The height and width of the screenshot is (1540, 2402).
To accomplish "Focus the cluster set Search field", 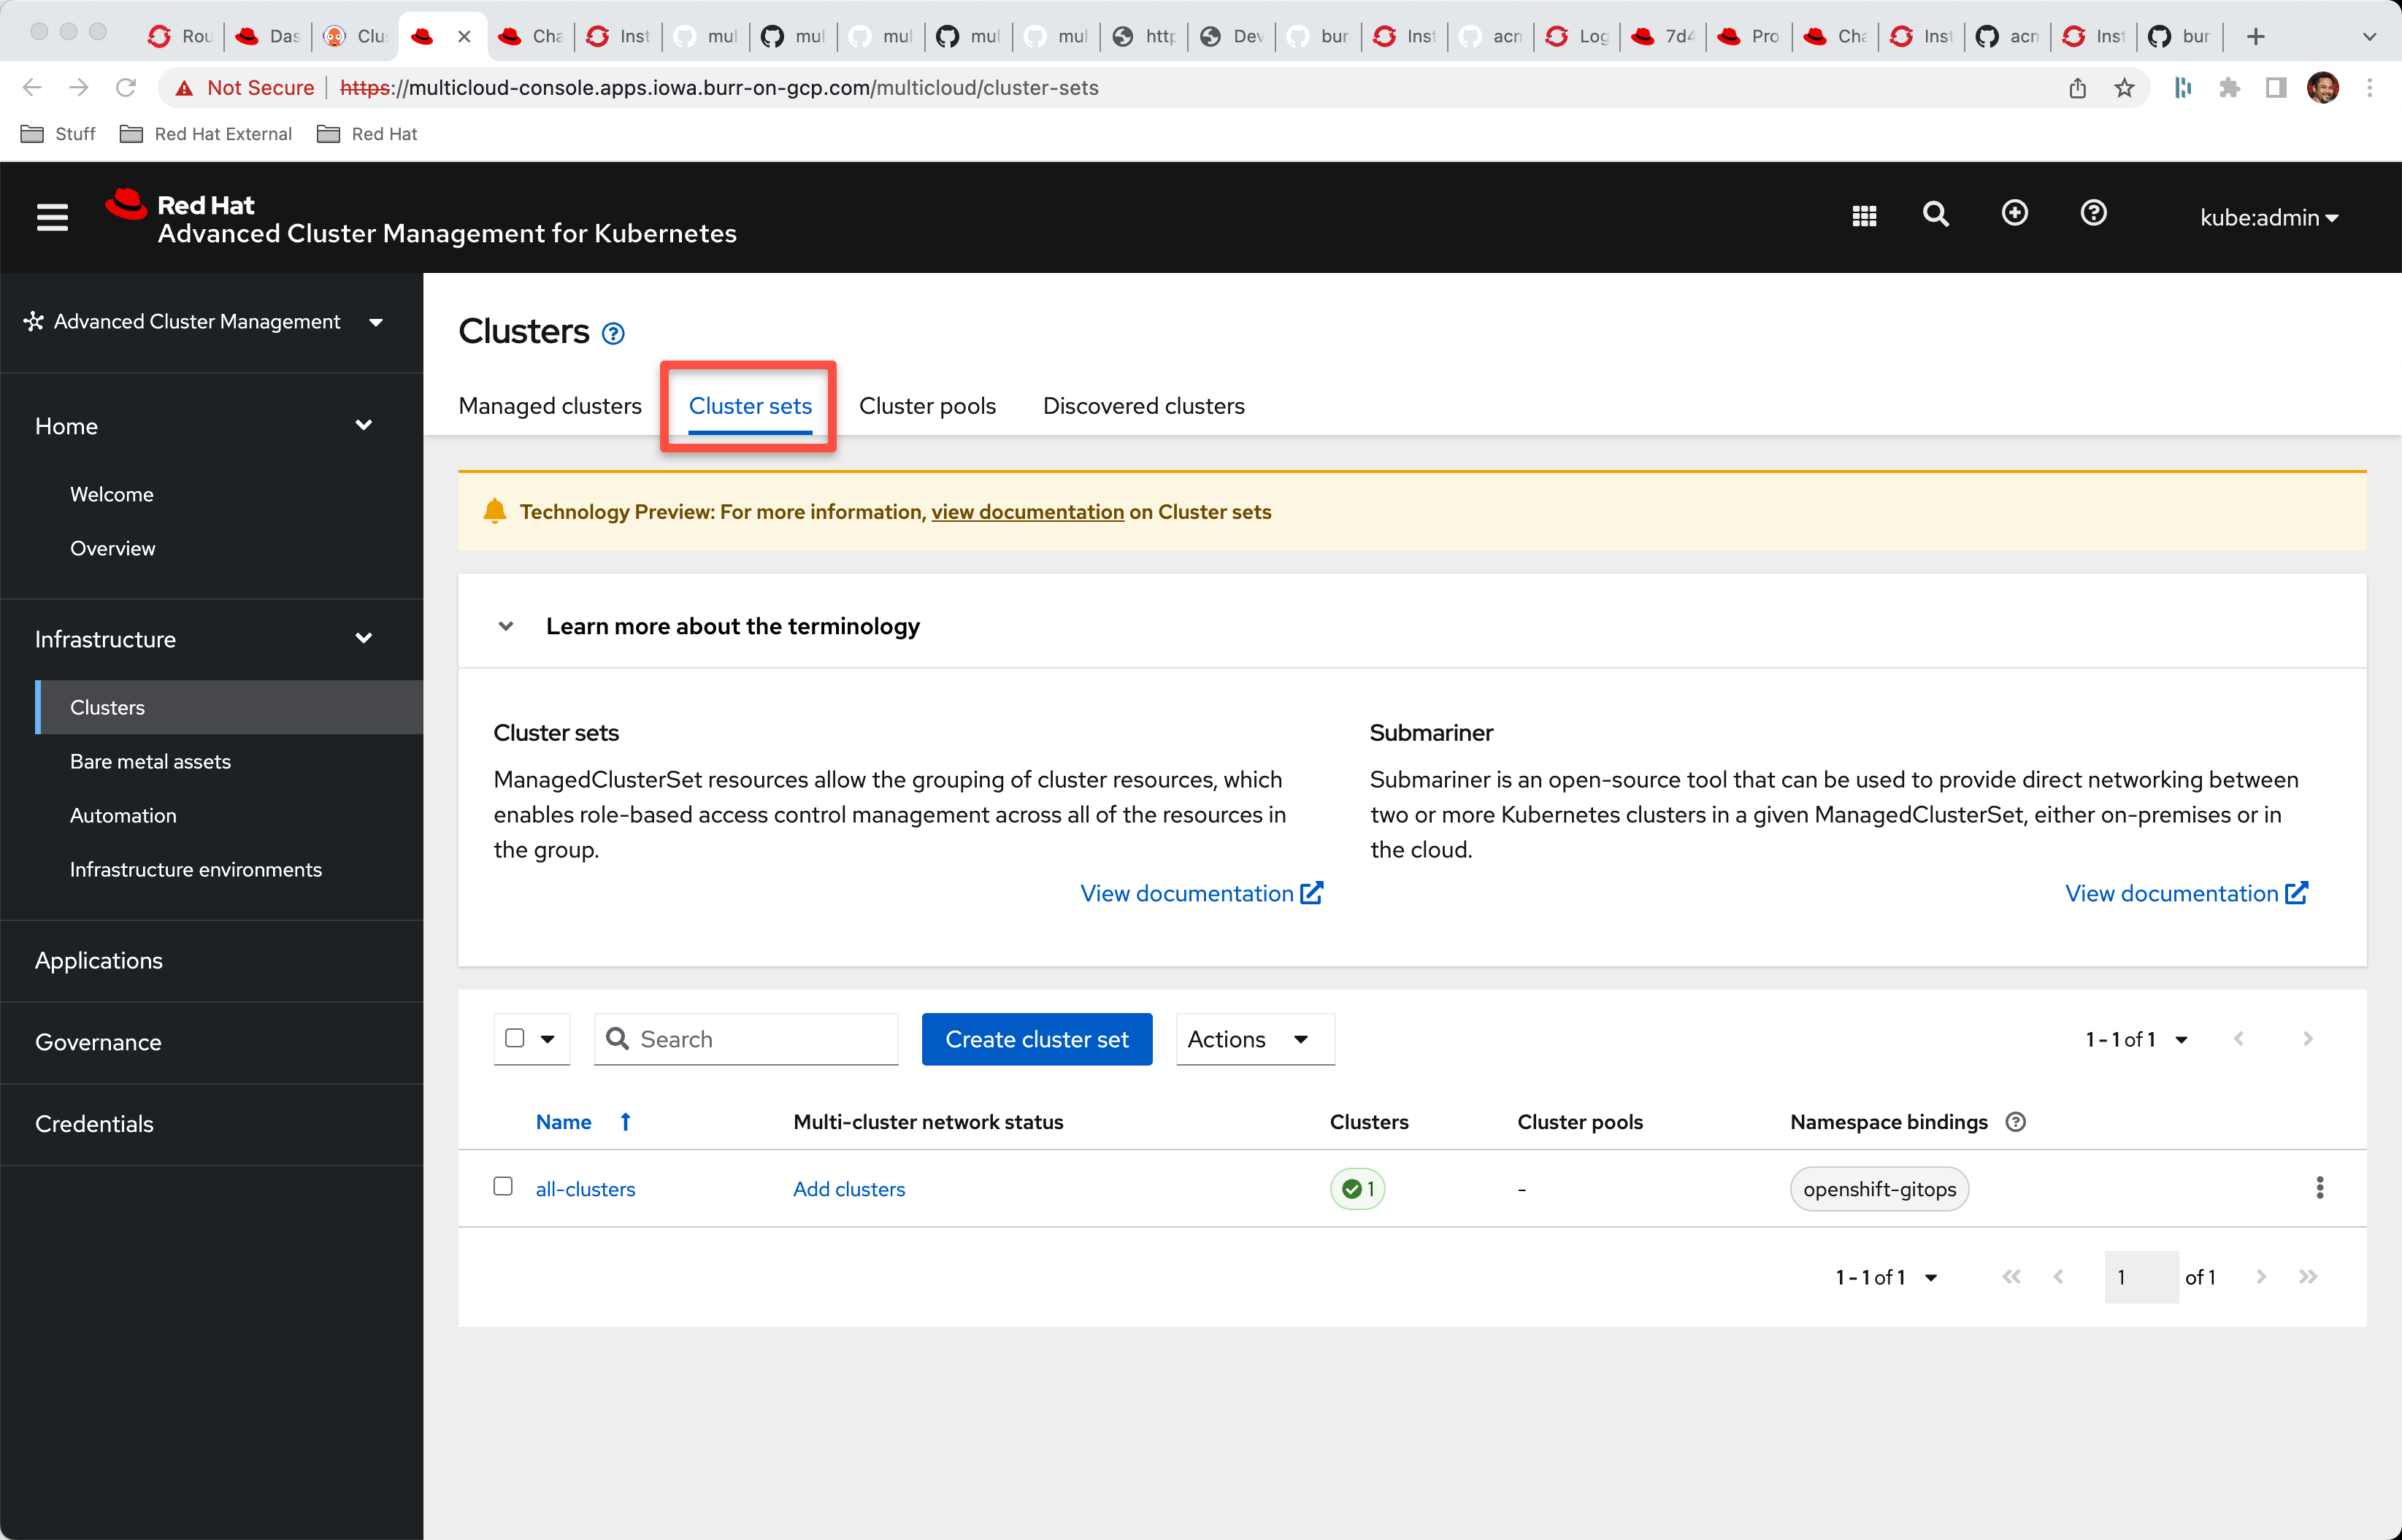I will tap(760, 1039).
